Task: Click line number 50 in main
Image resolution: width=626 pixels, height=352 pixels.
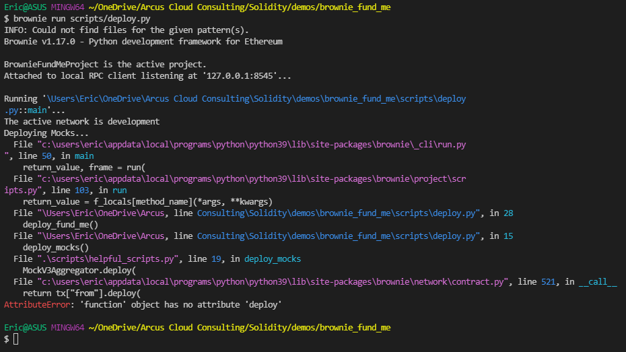Action: [x=46, y=156]
